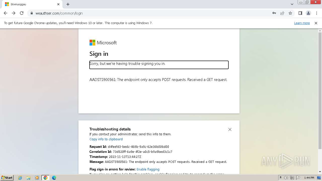Close the Troubleshooting details panel

[230, 129]
